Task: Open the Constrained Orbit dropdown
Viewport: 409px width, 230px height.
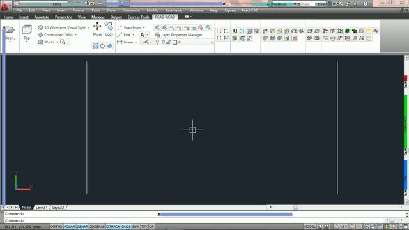Action: [75, 35]
